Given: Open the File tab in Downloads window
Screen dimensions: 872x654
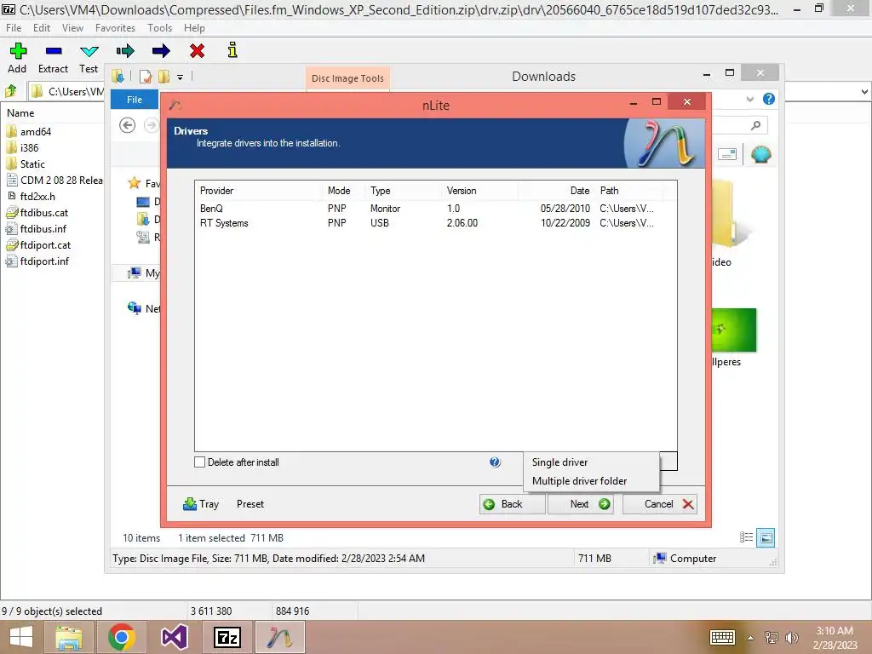Looking at the screenshot, I should [135, 100].
